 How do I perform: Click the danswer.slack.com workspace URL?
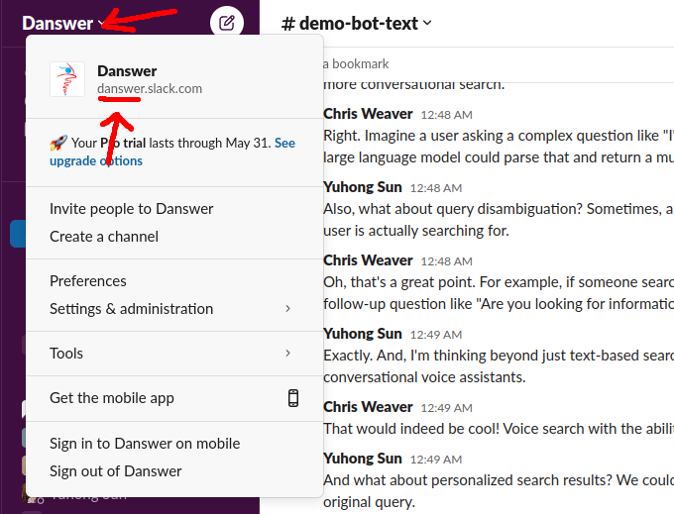coord(150,89)
